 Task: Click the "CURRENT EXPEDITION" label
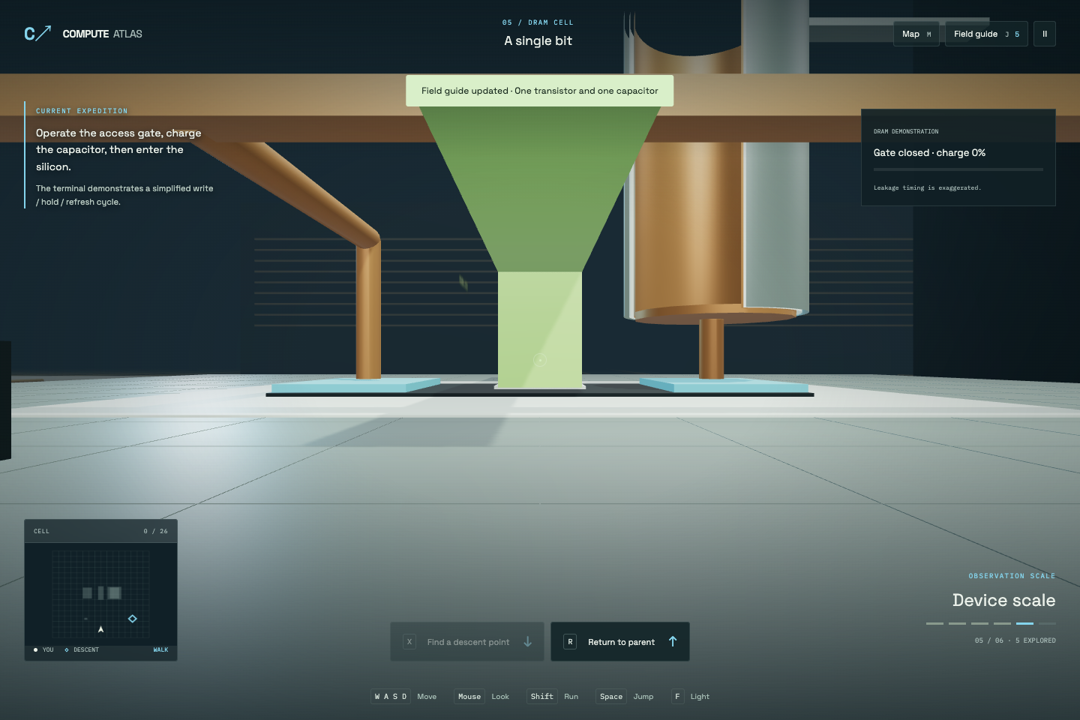[x=82, y=111]
